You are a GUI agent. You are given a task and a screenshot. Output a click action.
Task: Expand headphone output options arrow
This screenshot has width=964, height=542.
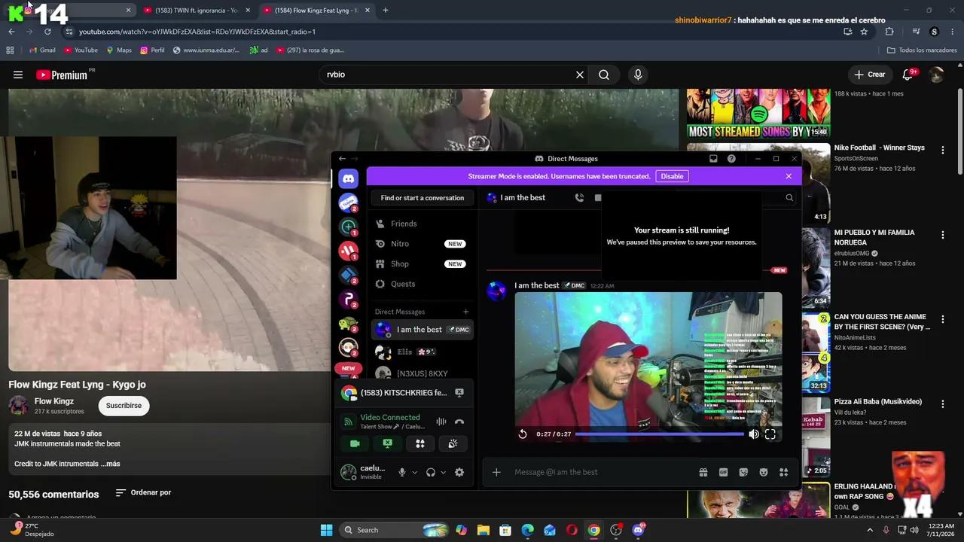443,473
